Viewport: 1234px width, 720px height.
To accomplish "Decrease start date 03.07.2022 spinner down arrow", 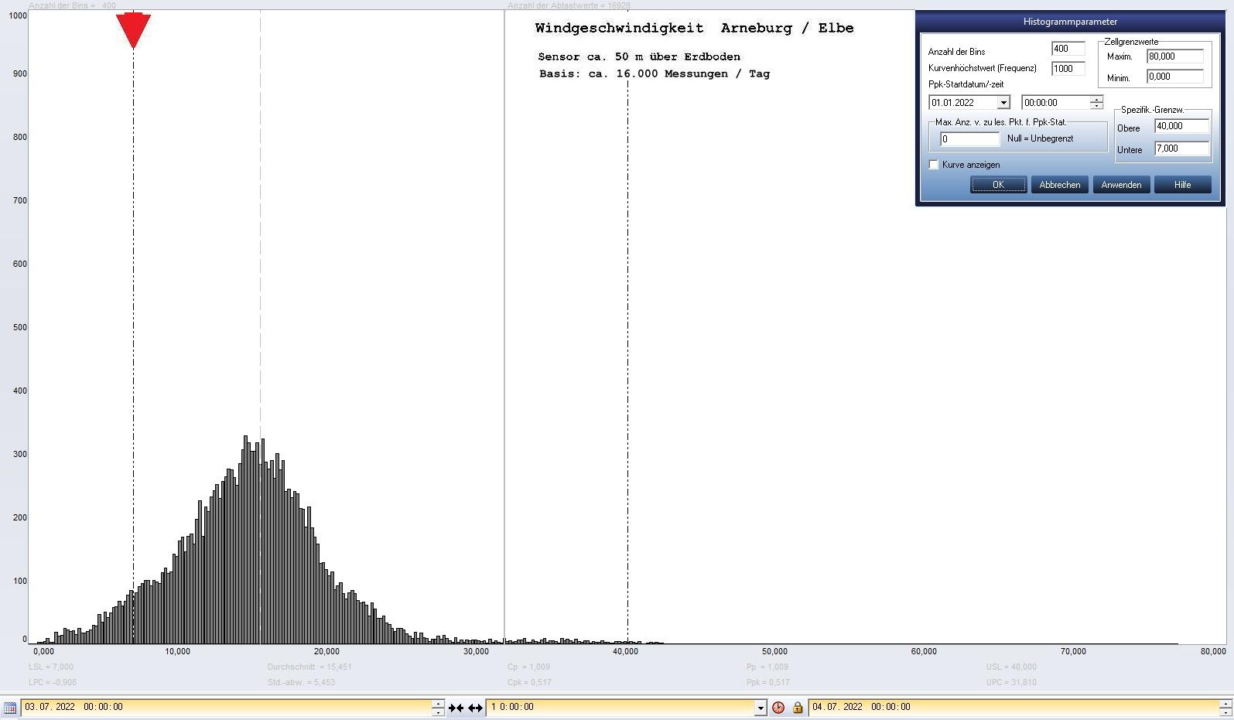I will click(x=439, y=711).
